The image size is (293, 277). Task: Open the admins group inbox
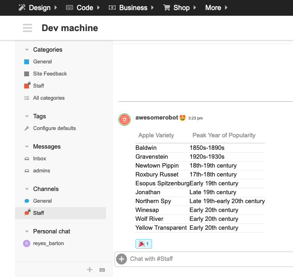pyautogui.click(x=42, y=171)
